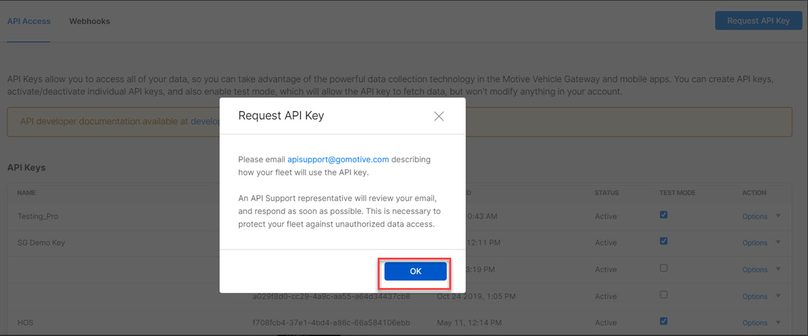
Task: Toggle test mode for Testing_Pro key
Action: click(663, 215)
